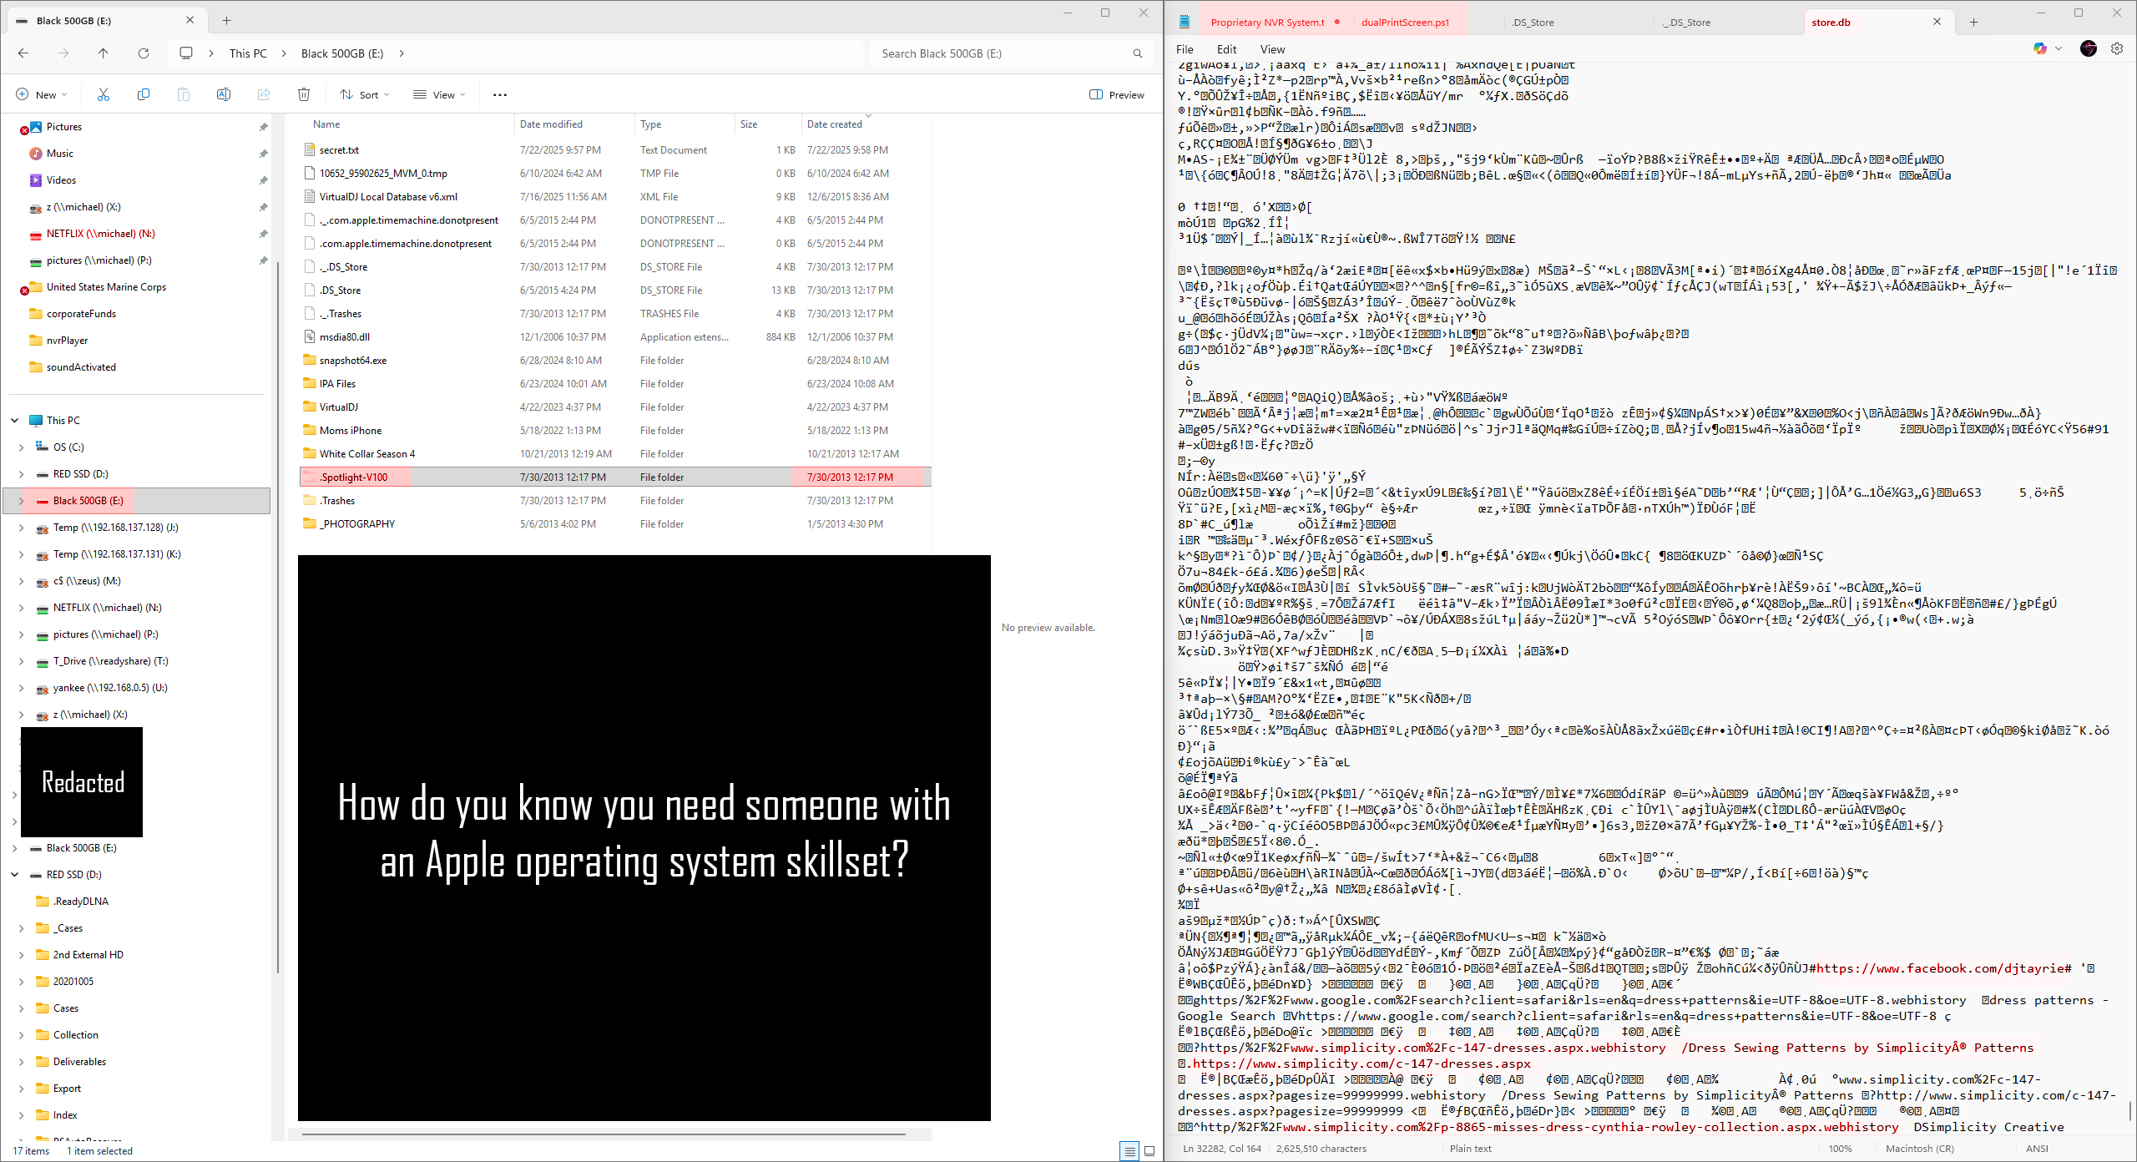Image resolution: width=2137 pixels, height=1162 pixels.
Task: Open the New item button
Action: pos(41,95)
